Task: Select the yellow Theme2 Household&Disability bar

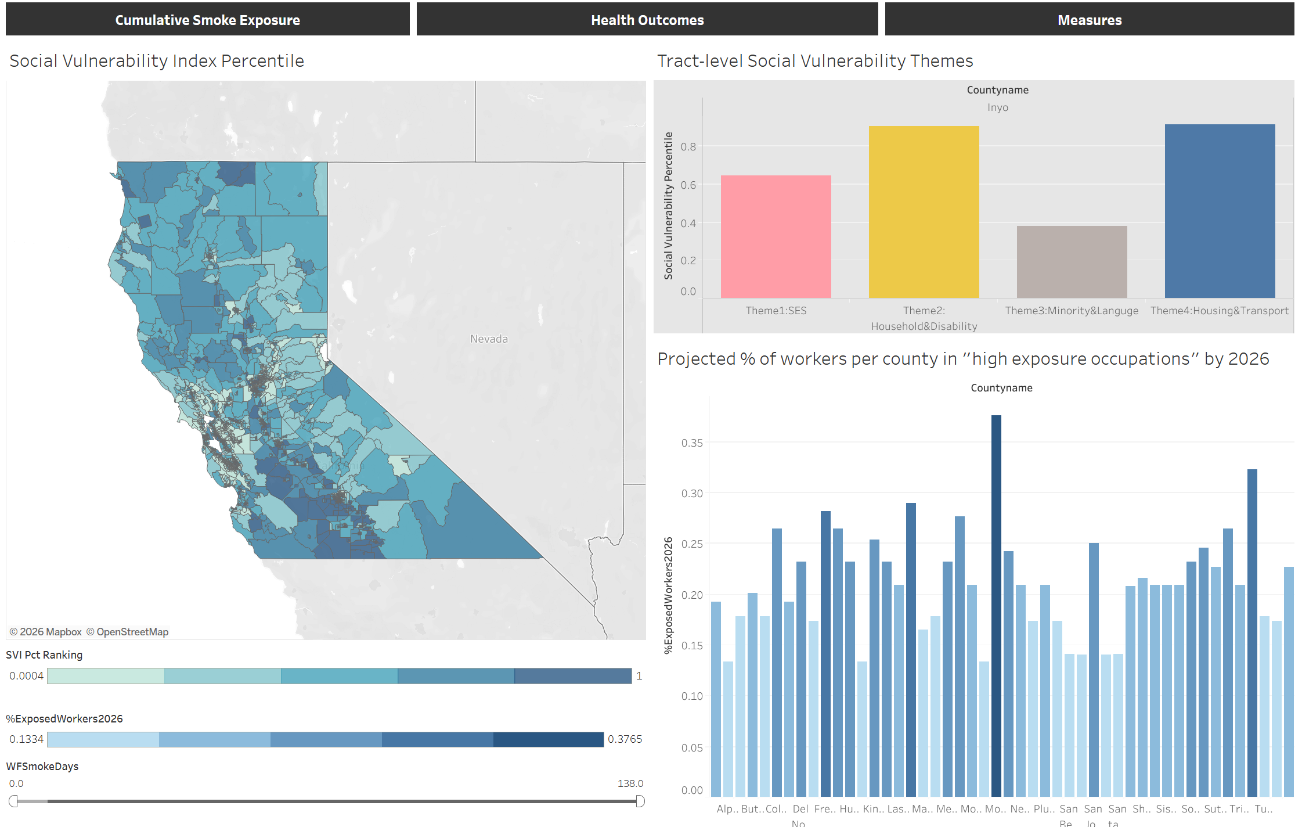Action: pyautogui.click(x=924, y=212)
